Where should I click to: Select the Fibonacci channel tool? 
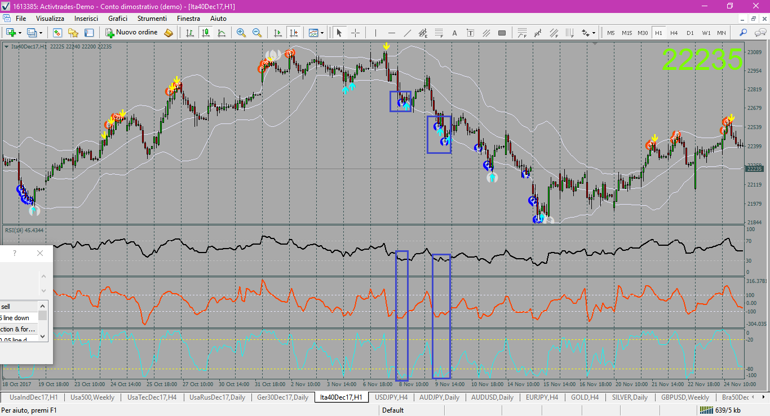pos(554,33)
